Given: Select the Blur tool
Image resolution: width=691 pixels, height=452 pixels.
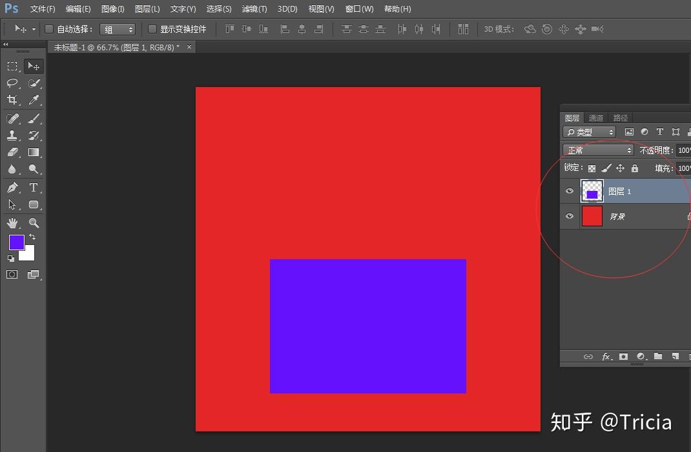Looking at the screenshot, I should [12, 169].
